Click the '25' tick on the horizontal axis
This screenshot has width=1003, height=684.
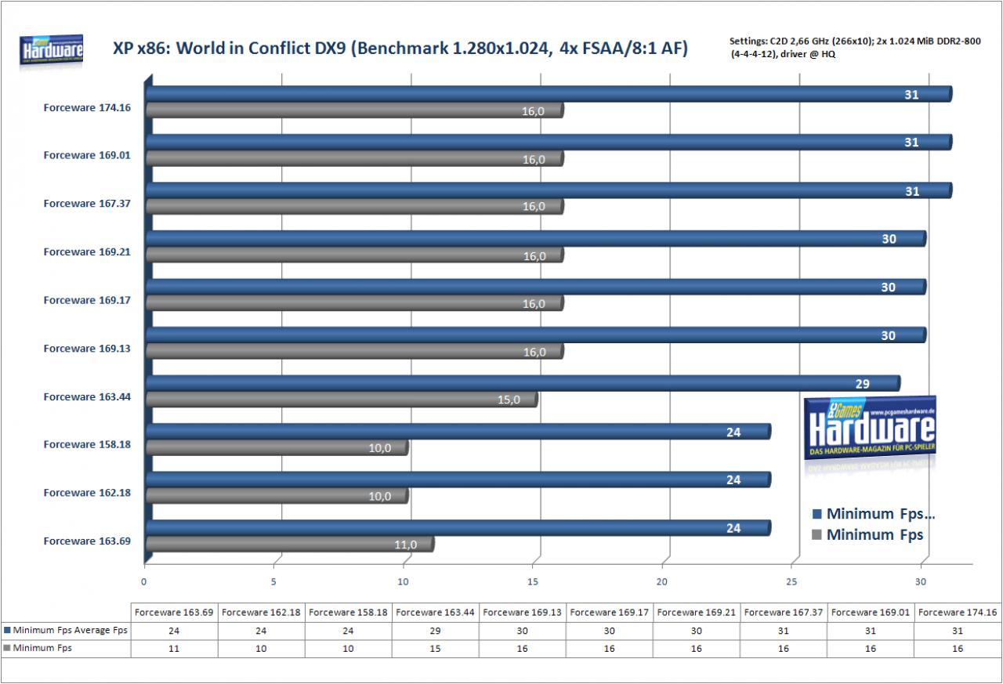(791, 581)
